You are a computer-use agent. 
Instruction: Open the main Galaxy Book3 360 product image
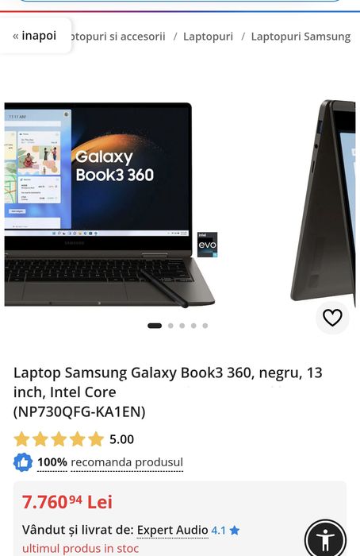coord(109,205)
